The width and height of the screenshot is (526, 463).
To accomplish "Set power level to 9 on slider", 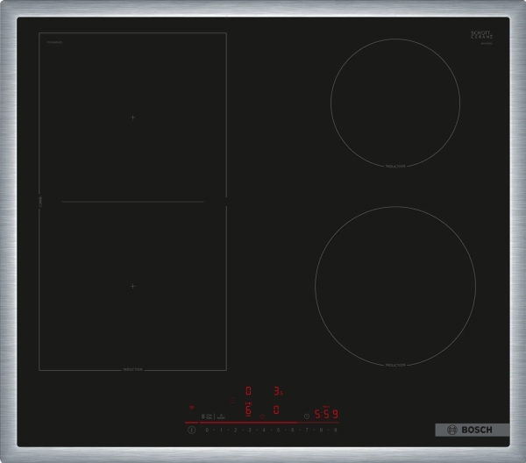I will 336,431.
